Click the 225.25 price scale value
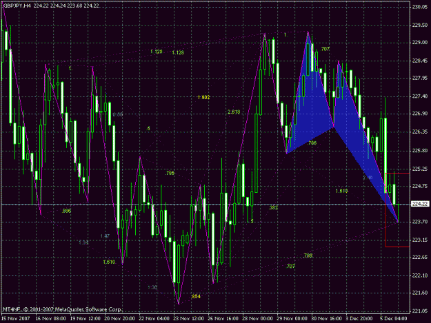Viewport: 431px width, 323px height. click(x=420, y=169)
